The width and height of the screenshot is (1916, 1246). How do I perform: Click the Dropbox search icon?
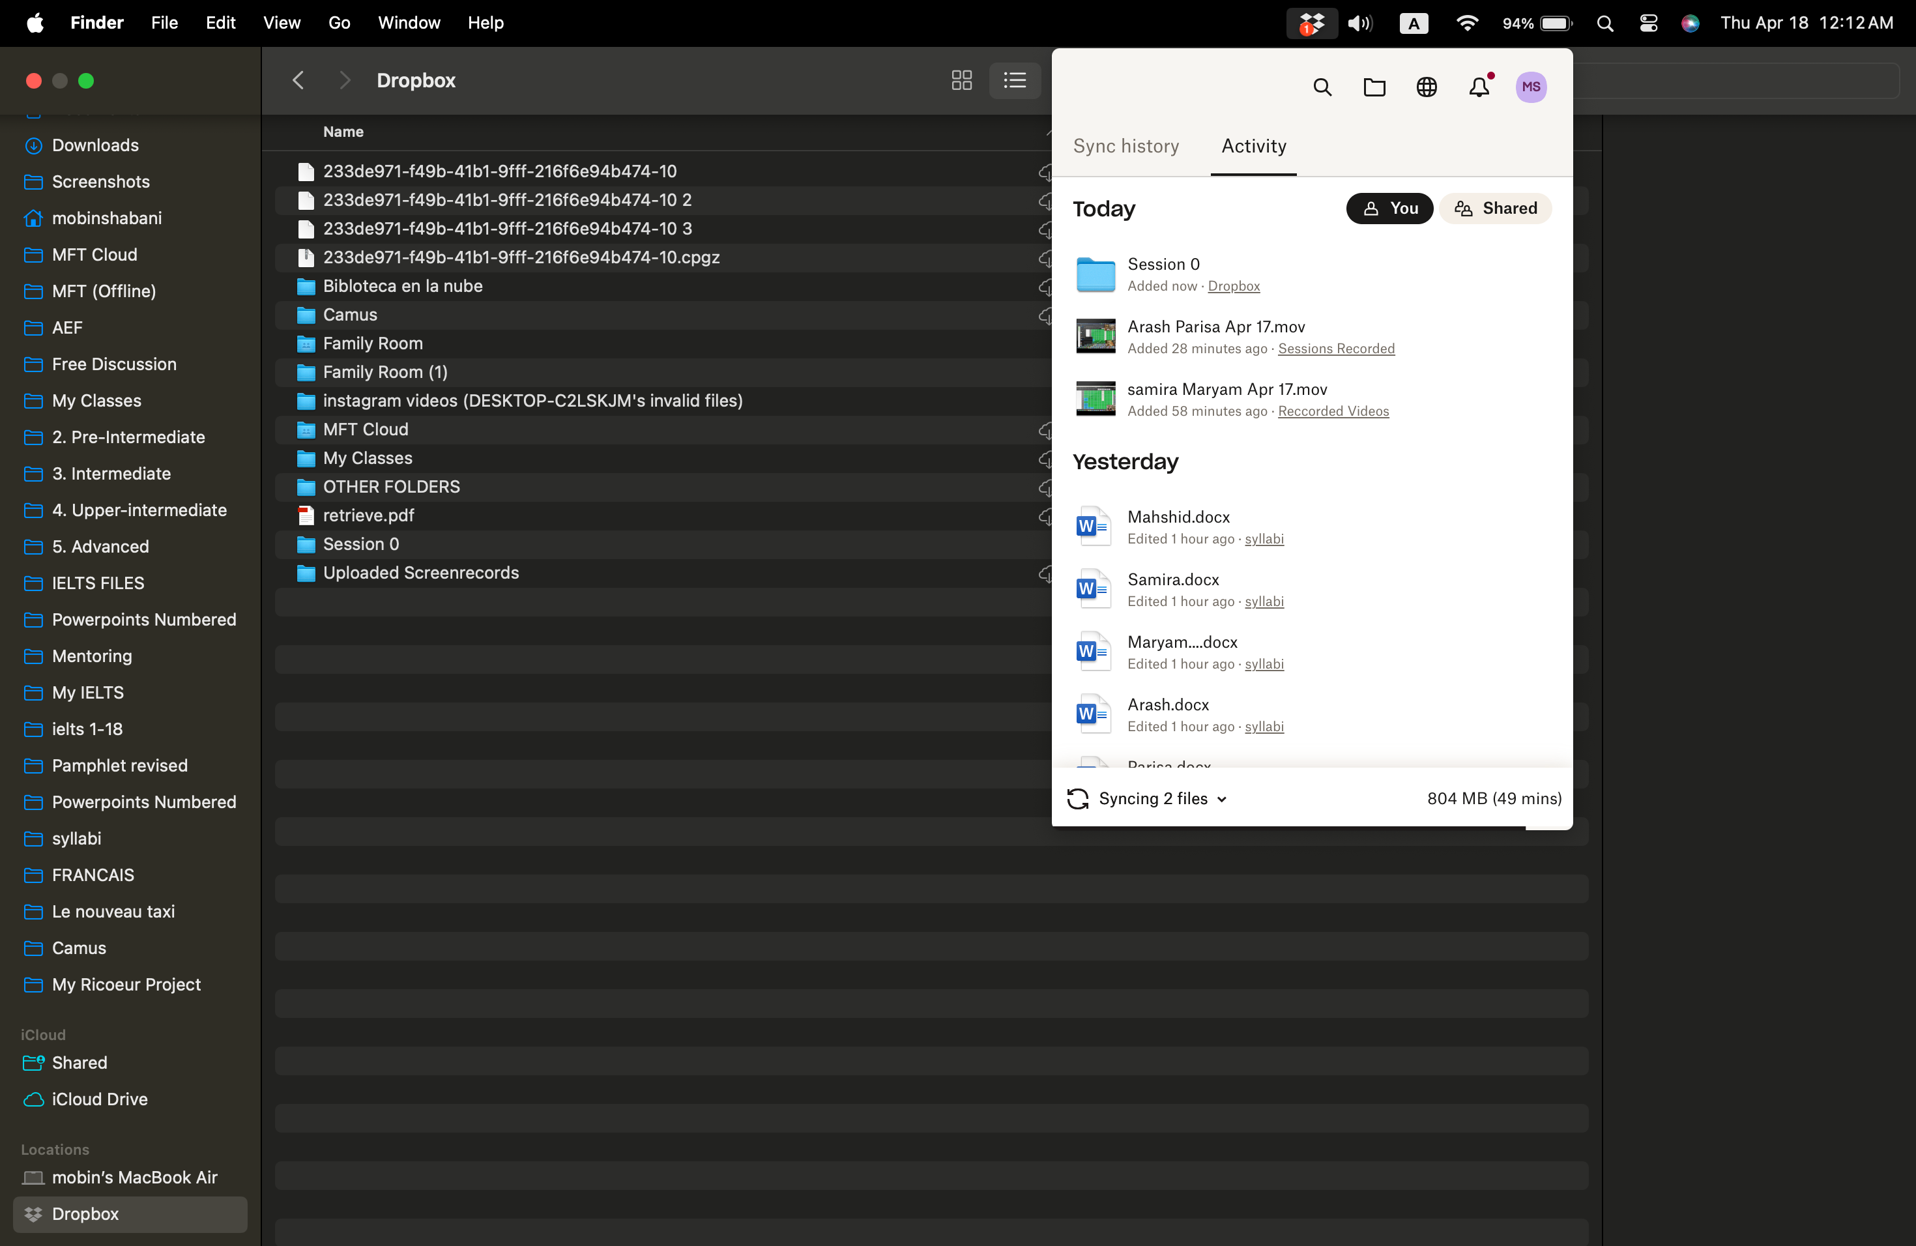pos(1321,87)
